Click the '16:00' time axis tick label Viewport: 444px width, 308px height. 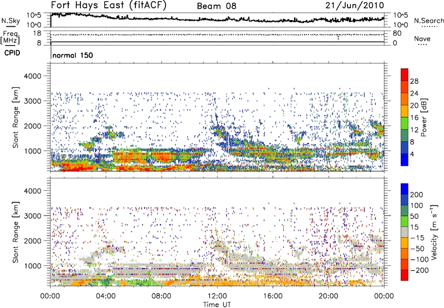click(x=273, y=296)
